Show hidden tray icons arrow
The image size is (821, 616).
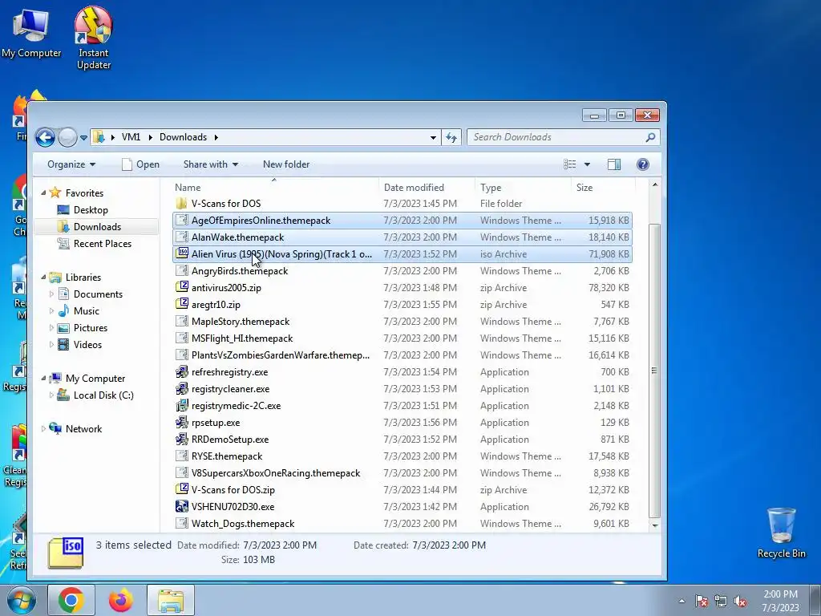pos(681,601)
